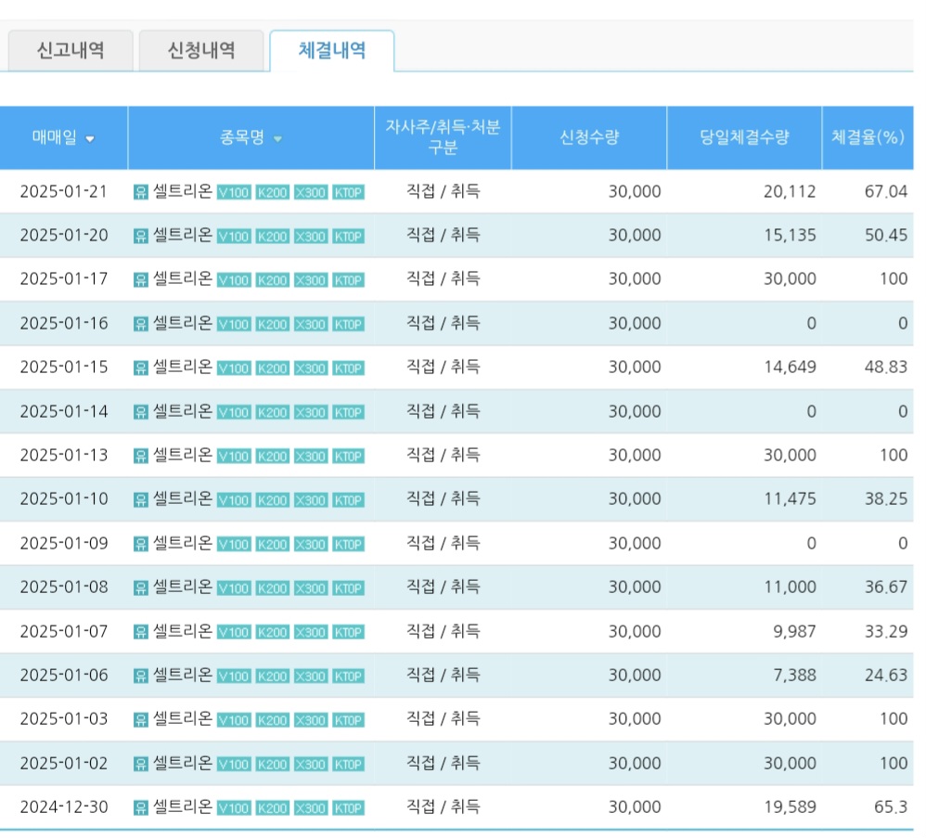926x838 pixels.
Task: Click V100 badge in 2025-01-07 row
Action: [x=234, y=633]
